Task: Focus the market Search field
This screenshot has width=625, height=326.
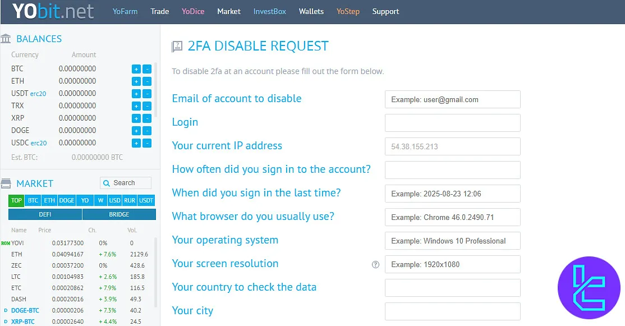Action: tap(126, 183)
